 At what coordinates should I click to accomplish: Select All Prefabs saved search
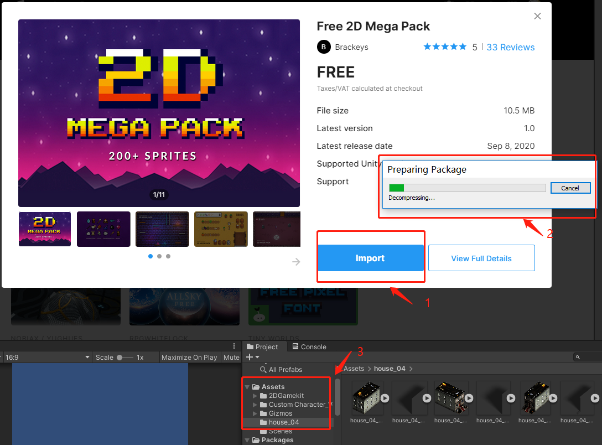(286, 369)
